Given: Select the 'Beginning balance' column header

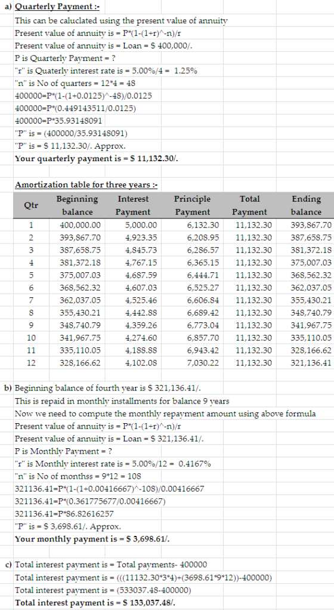Looking at the screenshot, I should pyautogui.click(x=78, y=205).
